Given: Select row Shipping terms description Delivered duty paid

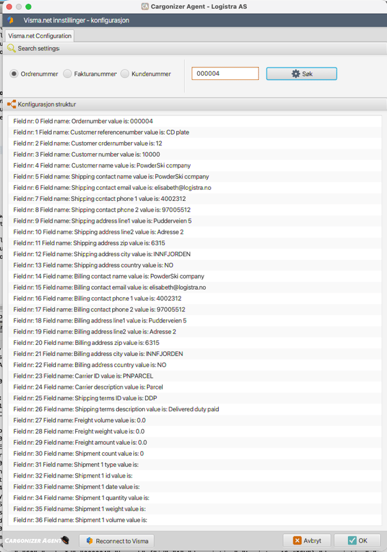Looking at the screenshot, I should pyautogui.click(x=195, y=409).
